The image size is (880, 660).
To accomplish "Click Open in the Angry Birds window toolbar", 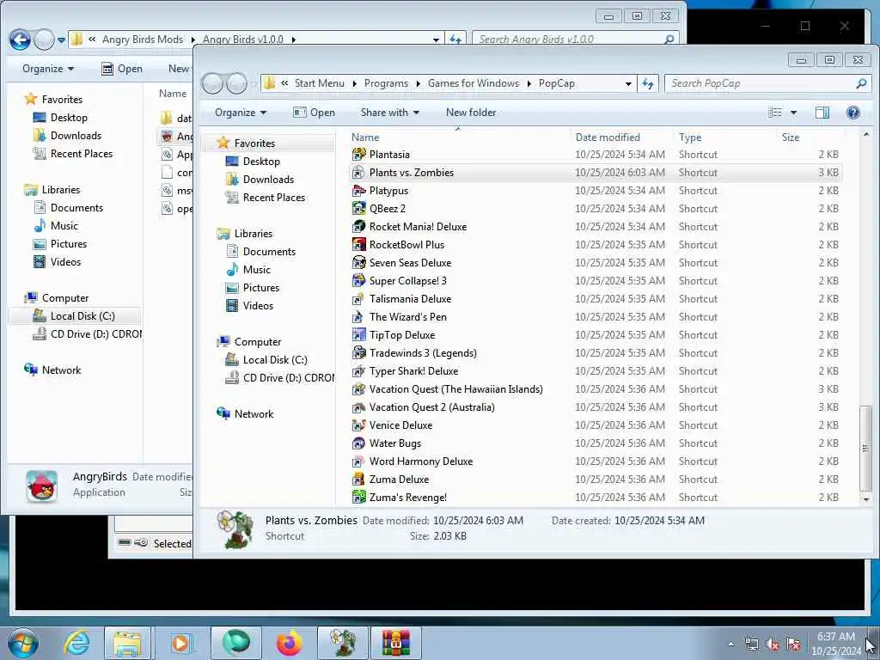I will click(122, 69).
